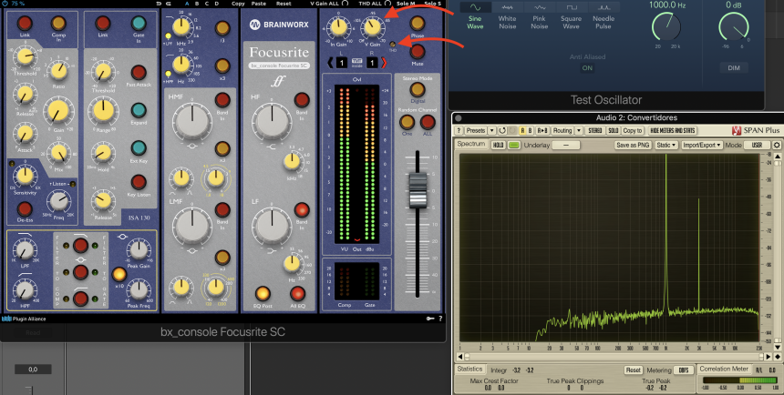
Task: Toggle Stereo Mode Digital button
Action: coord(417,89)
